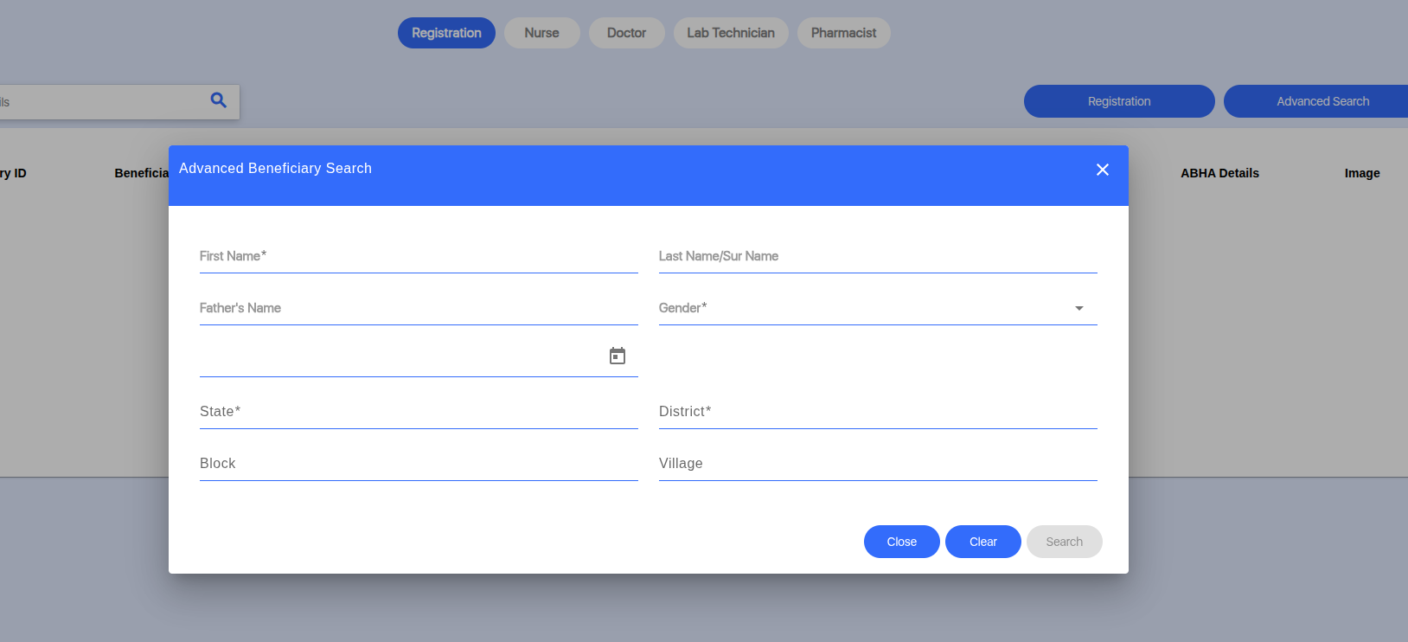Expand the Gender dropdown
The width and height of the screenshot is (1408, 642).
coord(877,308)
